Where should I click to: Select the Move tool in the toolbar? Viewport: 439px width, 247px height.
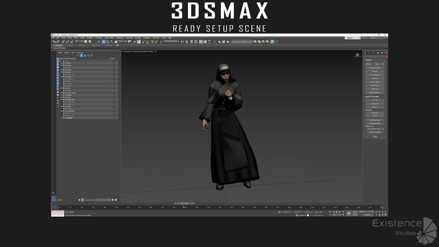pos(103,42)
